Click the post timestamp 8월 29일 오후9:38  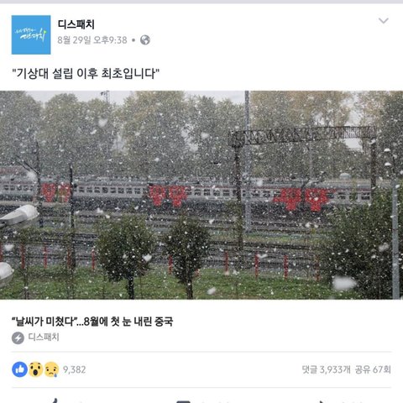(92, 40)
